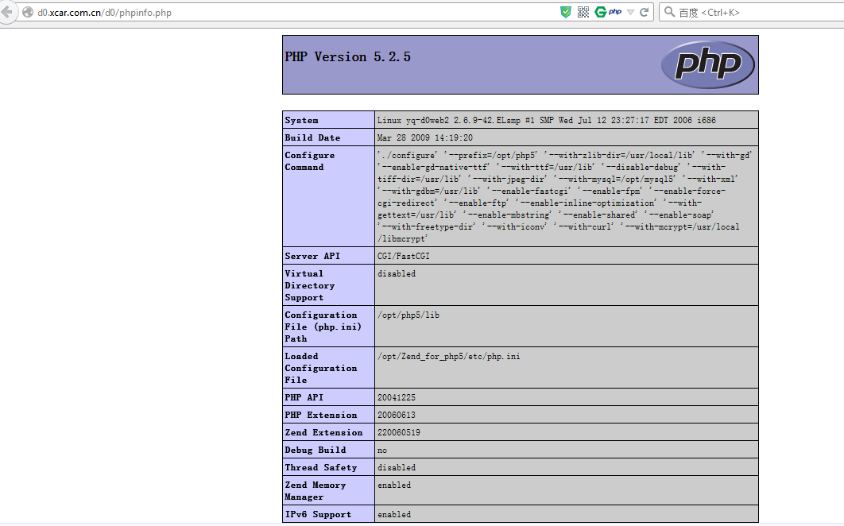Open the QR code icon in address bar
Screen dimensions: 844x526
(583, 12)
